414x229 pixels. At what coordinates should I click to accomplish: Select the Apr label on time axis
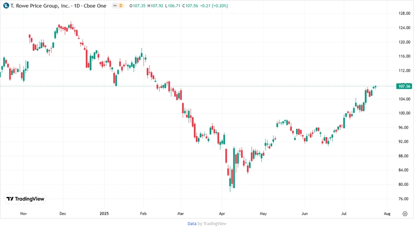point(222,213)
